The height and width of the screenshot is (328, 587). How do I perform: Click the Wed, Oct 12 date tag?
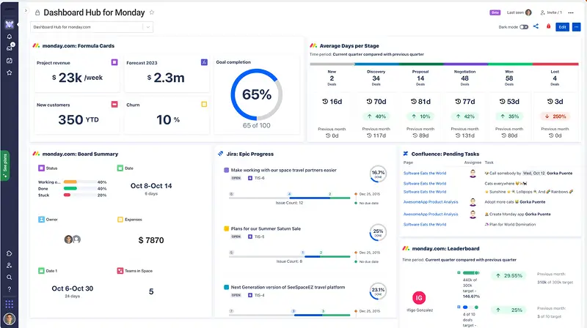pyautogui.click(x=534, y=174)
